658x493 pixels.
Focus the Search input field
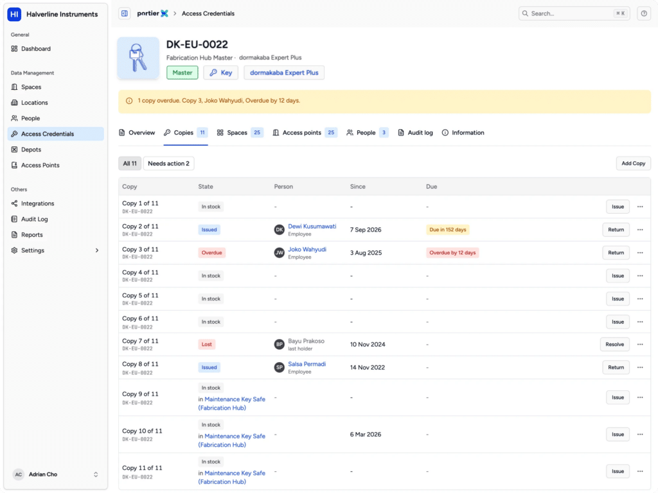[x=574, y=13]
